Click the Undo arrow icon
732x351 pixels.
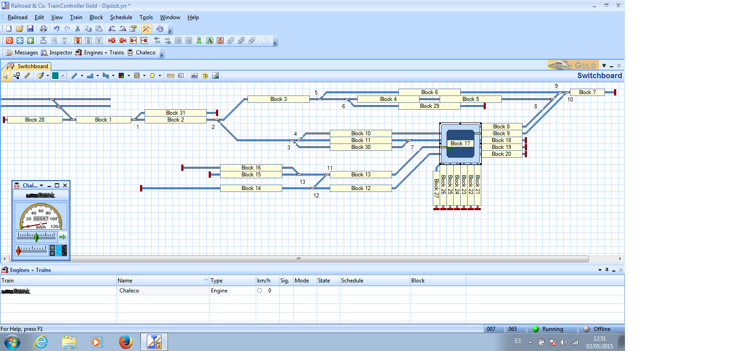[56, 29]
